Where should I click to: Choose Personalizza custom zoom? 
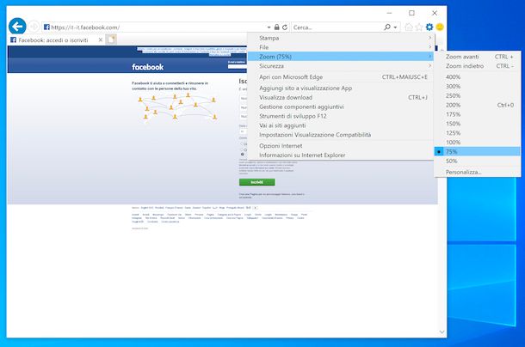(478, 172)
